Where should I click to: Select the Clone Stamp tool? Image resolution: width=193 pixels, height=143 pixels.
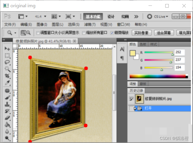point(7,104)
